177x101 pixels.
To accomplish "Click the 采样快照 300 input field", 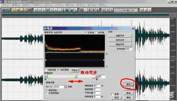I will coord(129,49).
